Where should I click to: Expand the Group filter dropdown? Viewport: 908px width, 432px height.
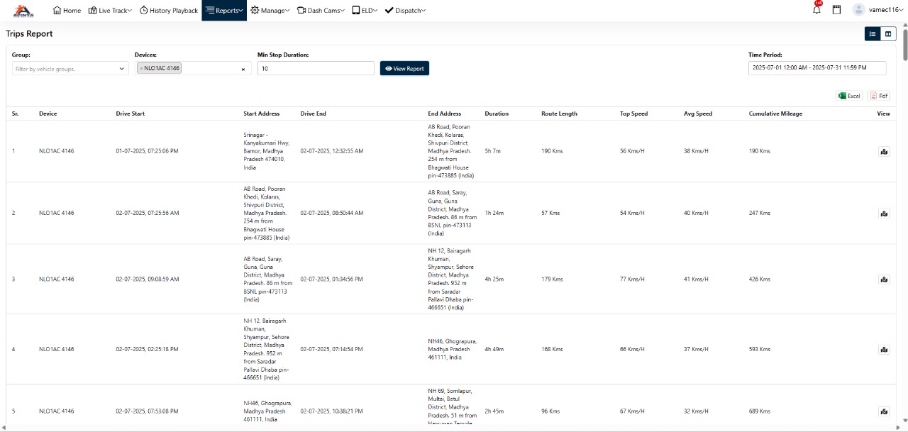tap(70, 69)
